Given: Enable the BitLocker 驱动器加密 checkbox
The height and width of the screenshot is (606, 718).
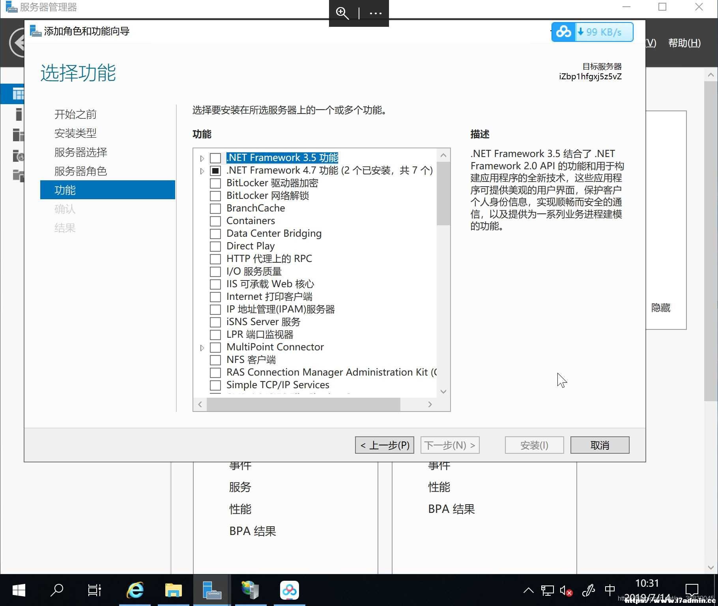Looking at the screenshot, I should pyautogui.click(x=215, y=183).
